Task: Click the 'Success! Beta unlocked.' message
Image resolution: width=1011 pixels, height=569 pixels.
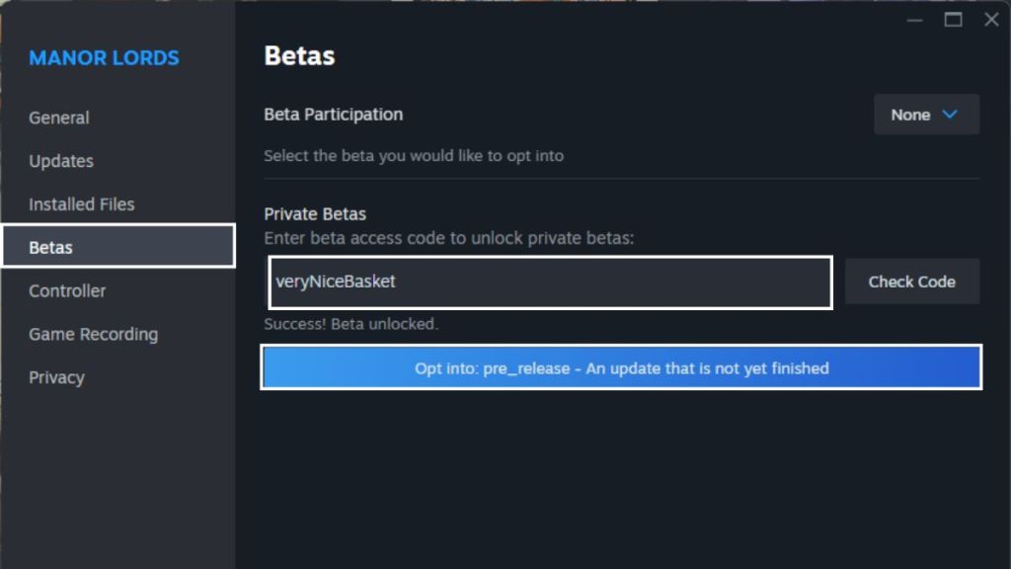Action: click(x=350, y=324)
